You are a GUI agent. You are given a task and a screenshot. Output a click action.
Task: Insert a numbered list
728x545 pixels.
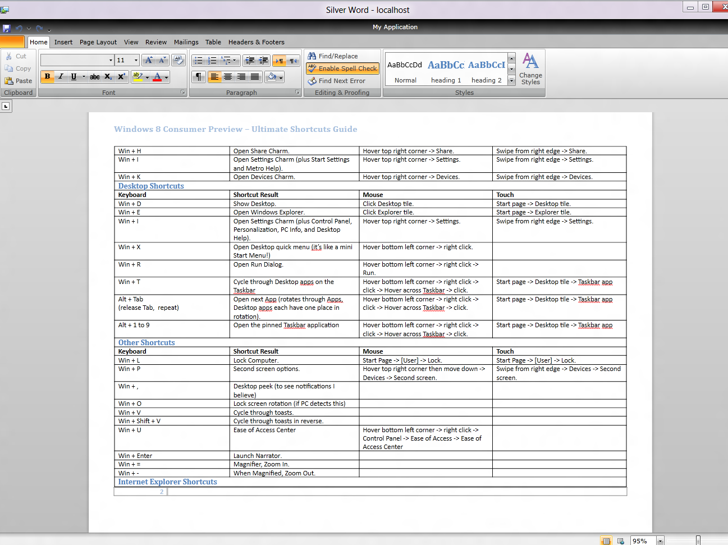pos(212,61)
